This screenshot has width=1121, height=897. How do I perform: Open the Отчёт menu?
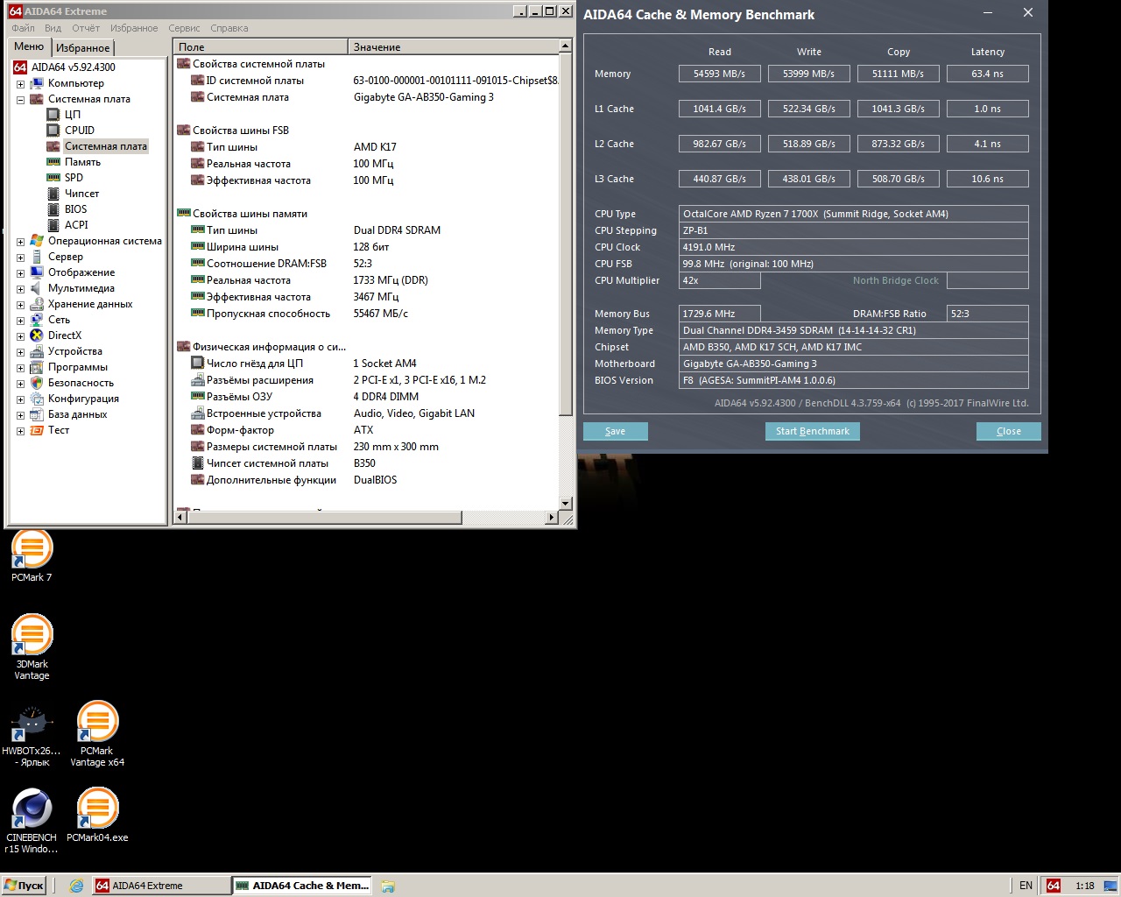click(86, 28)
